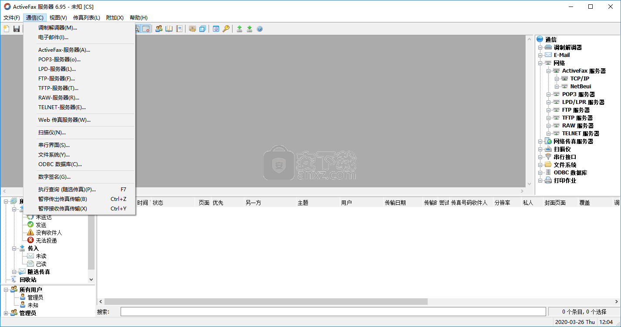Collapse the 所有用户 tree node
621x327 pixels.
point(6,290)
